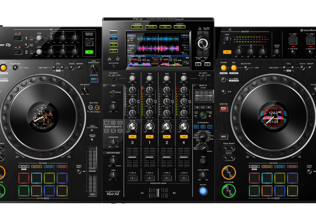Click the LOW EQ knob of channel 4
316x221 pixels.
click(x=184, y=113)
